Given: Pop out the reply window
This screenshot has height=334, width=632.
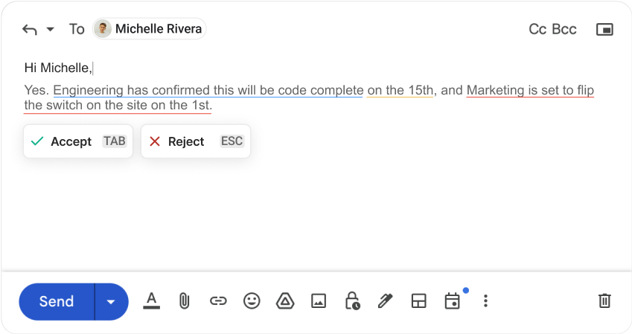Looking at the screenshot, I should pyautogui.click(x=604, y=29).
